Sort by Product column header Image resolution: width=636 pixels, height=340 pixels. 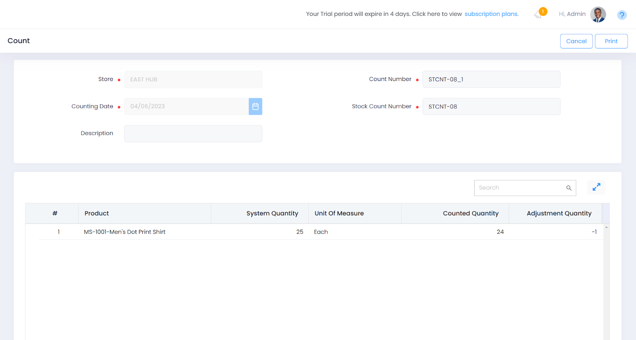point(97,213)
